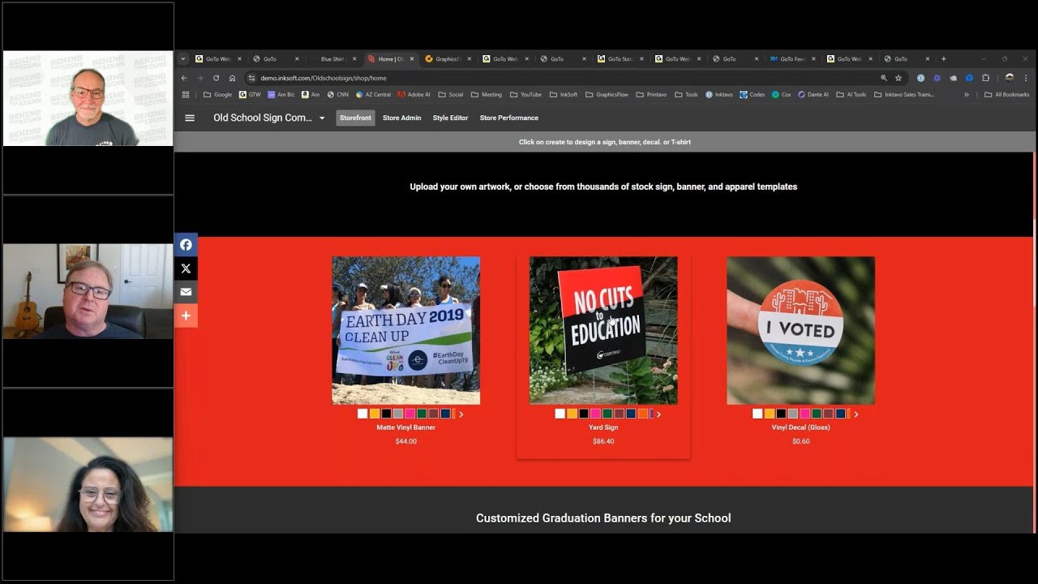Switch to the GraphicsFlow browser tab

(447, 58)
